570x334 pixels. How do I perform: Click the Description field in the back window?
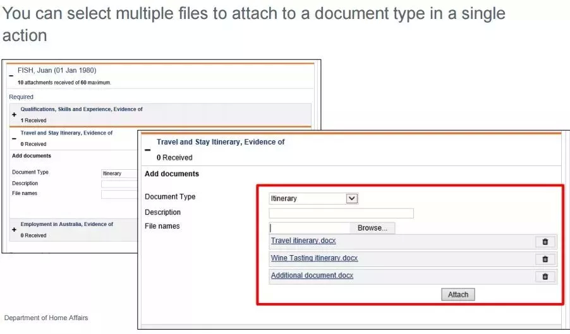119,184
